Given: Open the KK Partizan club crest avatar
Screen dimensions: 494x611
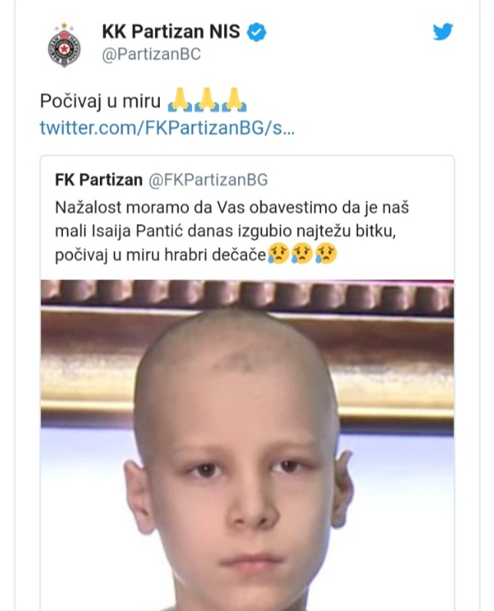Looking at the screenshot, I should [65, 45].
